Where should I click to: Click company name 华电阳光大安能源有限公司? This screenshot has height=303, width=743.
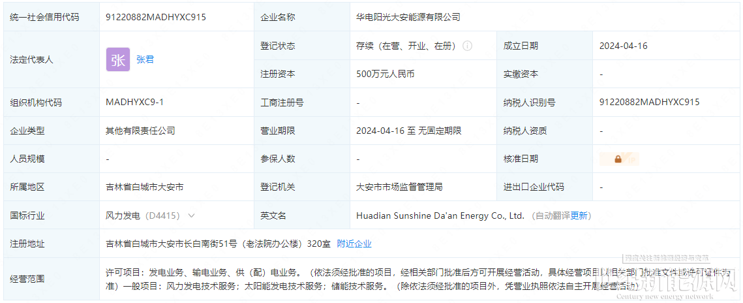click(408, 18)
